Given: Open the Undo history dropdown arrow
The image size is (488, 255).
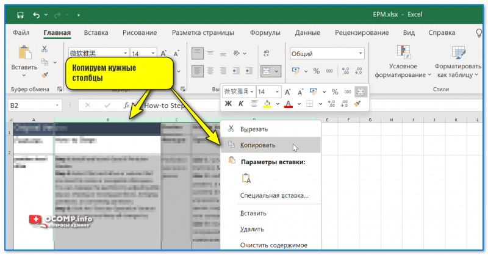Looking at the screenshot, I should pos(46,15).
